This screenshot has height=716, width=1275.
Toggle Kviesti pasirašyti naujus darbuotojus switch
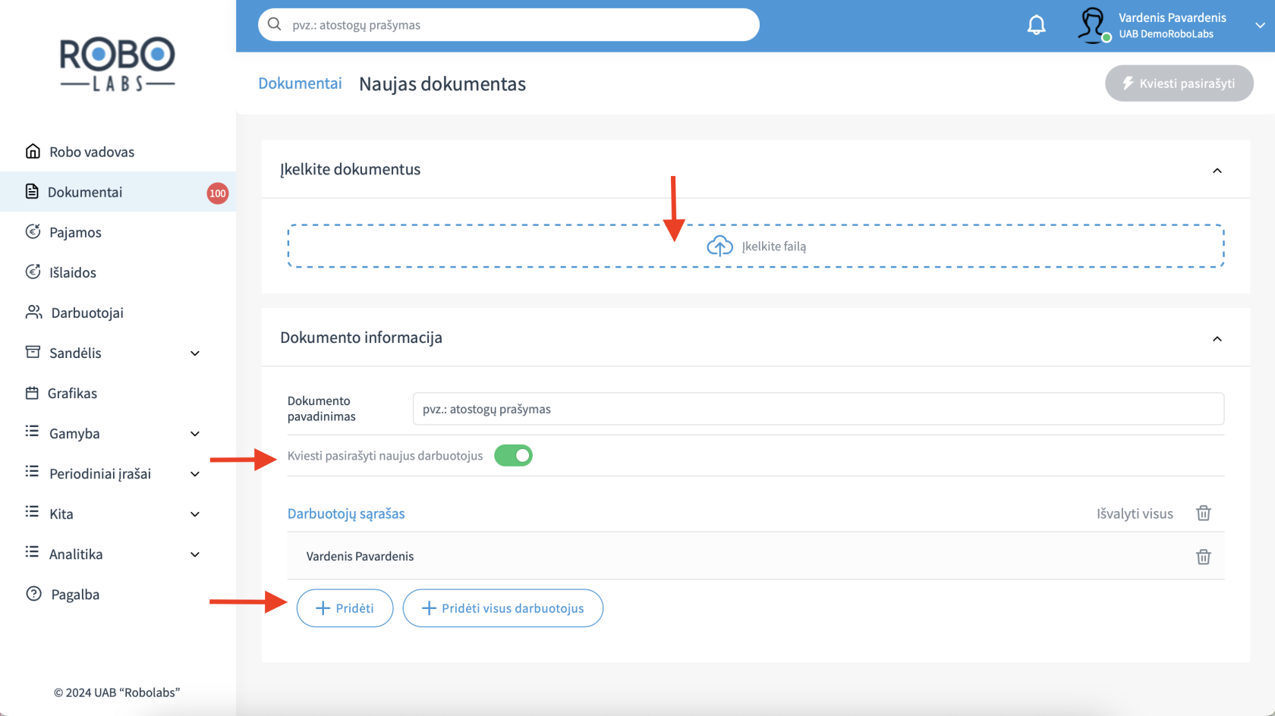(513, 455)
